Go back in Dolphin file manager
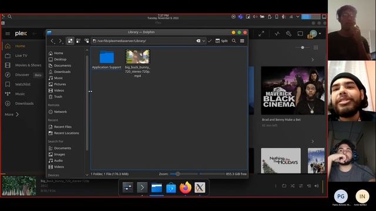The height and width of the screenshot is (211, 376). pyautogui.click(x=52, y=41)
